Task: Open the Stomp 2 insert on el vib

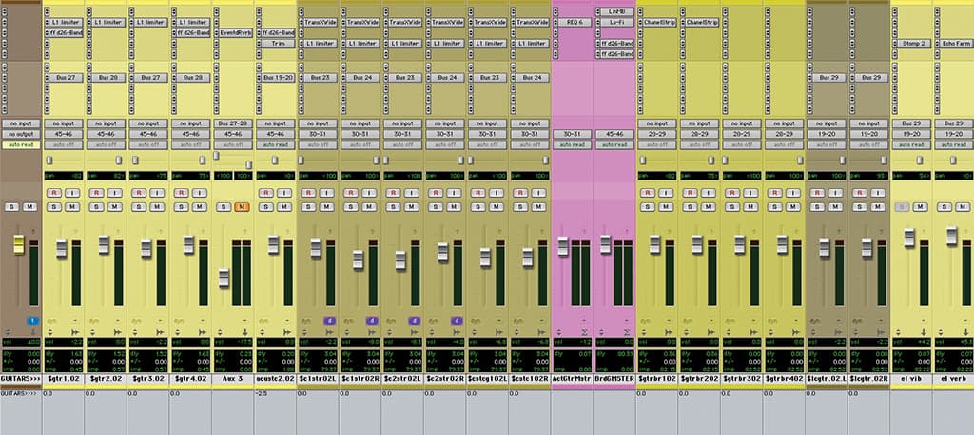Action: (x=914, y=44)
